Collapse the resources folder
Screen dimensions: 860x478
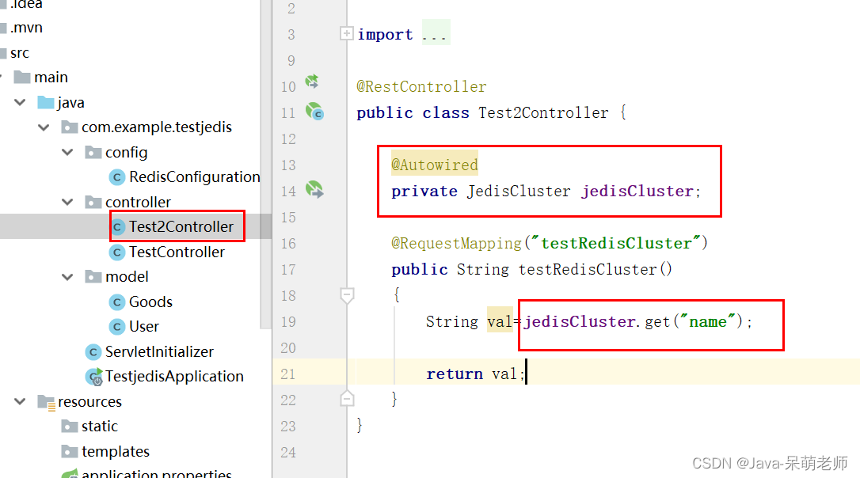tap(20, 402)
